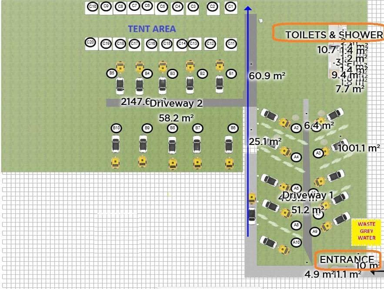Select tent site marker C16

point(151,44)
